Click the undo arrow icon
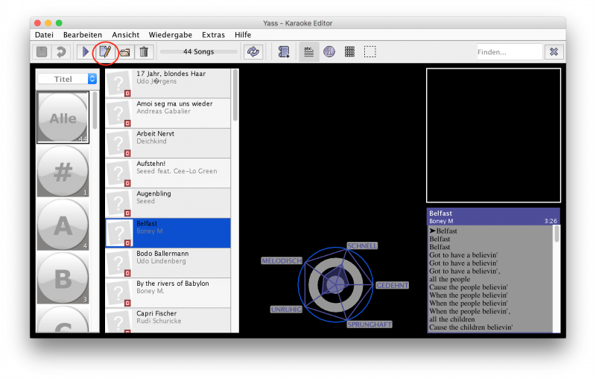The image size is (596, 381). (61, 51)
